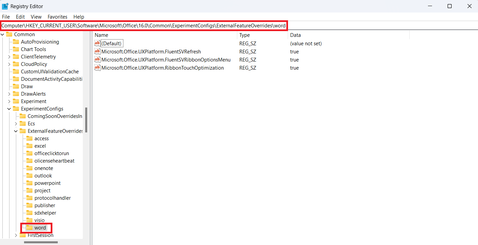The height and width of the screenshot is (245, 478).
Task: Click the sdxhelper folder icon
Action: coord(29,213)
